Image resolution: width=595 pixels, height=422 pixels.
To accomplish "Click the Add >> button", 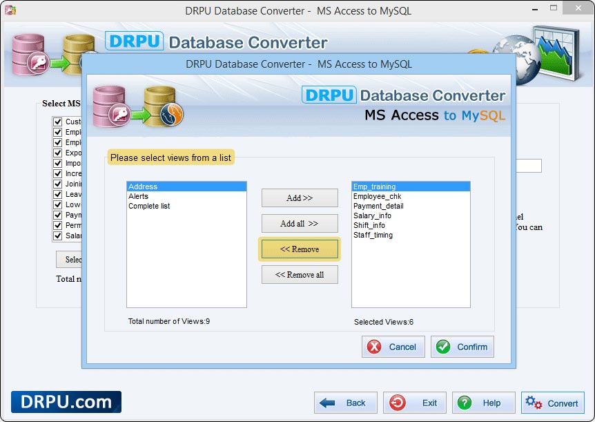I will click(300, 198).
